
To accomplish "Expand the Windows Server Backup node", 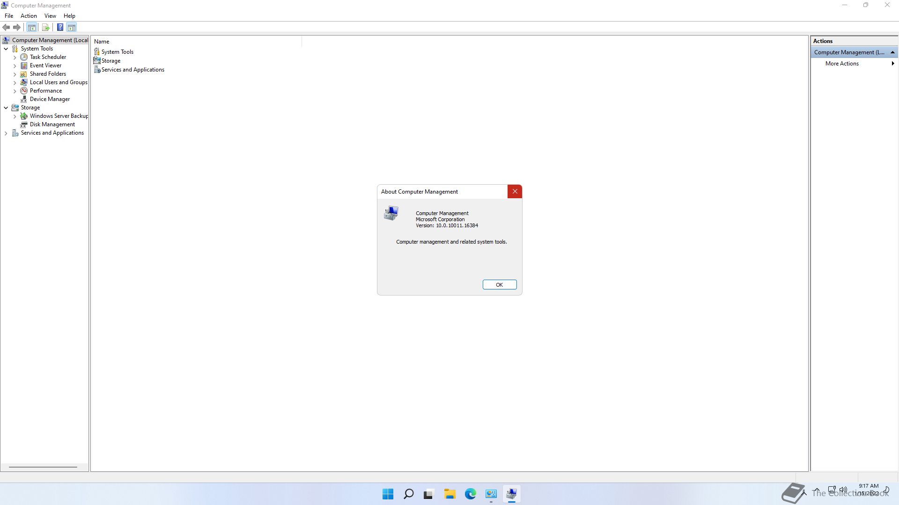I will (x=15, y=116).
